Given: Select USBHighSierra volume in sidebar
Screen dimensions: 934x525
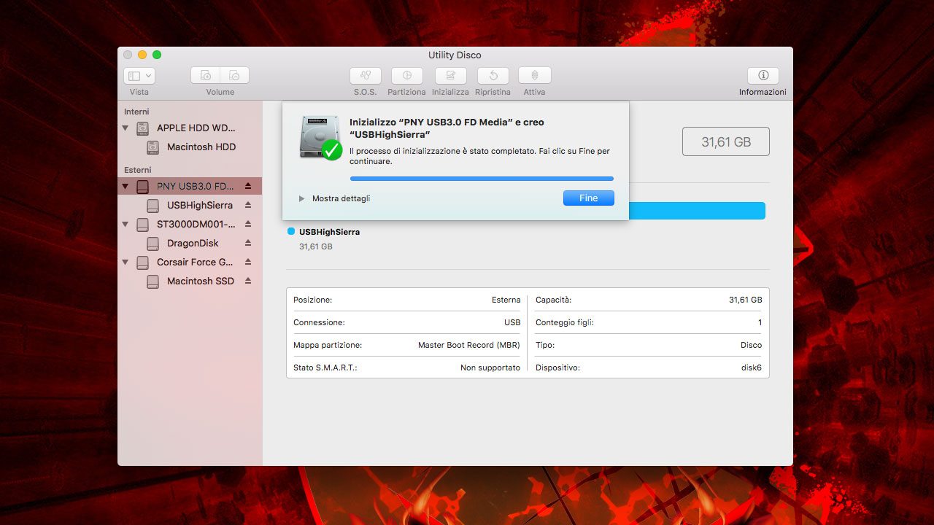Looking at the screenshot, I should tap(199, 205).
